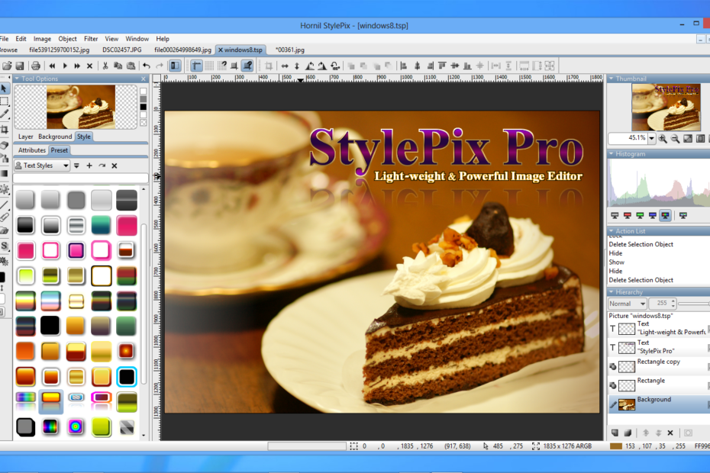Select the arrow pointer tool
The width and height of the screenshot is (710, 473).
(x=4, y=88)
